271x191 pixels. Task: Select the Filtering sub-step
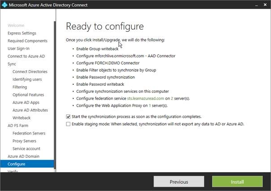pos(20,87)
